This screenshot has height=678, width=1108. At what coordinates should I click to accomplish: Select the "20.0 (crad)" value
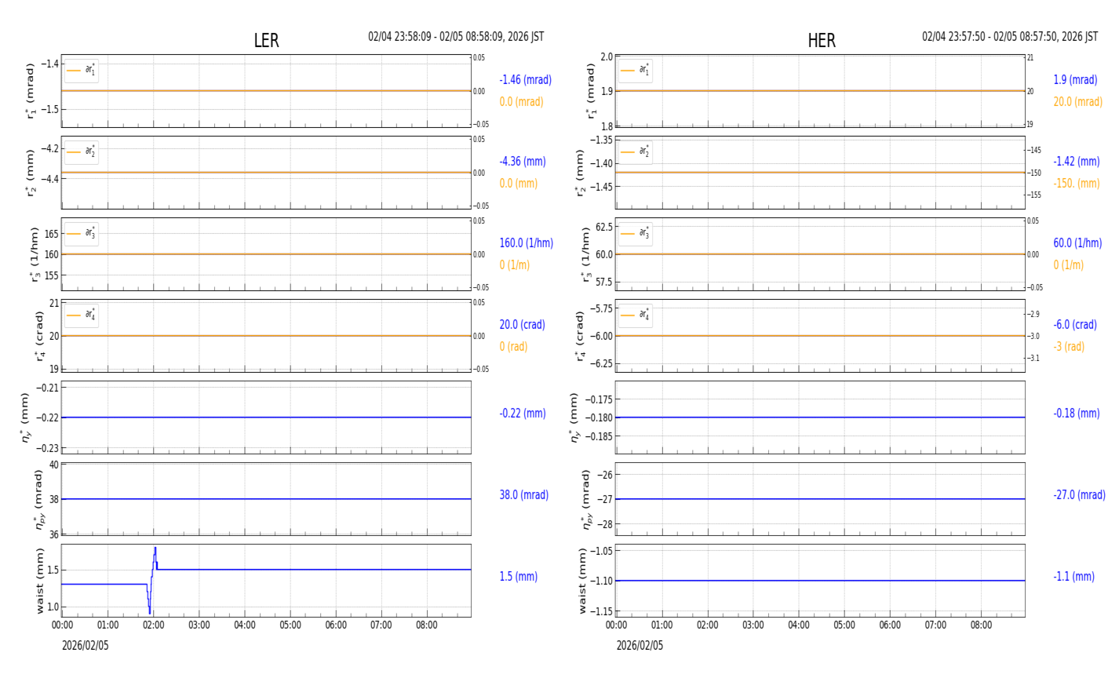[x=523, y=325]
